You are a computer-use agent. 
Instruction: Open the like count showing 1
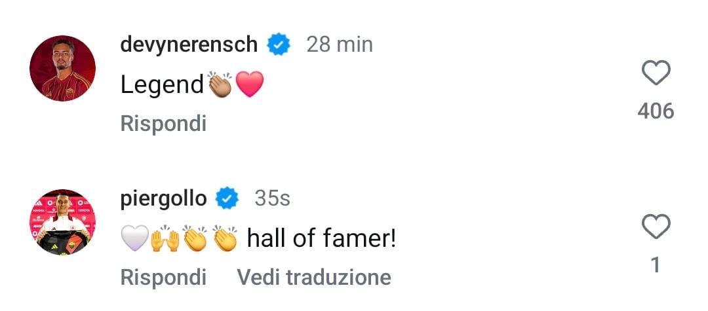click(x=655, y=265)
